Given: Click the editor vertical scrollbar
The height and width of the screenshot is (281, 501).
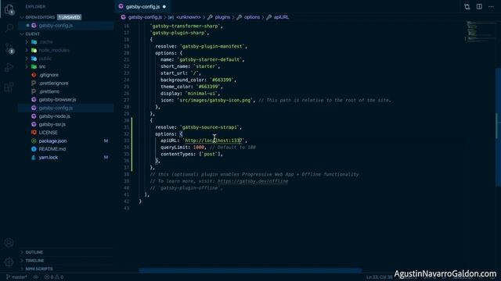Looking at the screenshot, I should click(498, 127).
